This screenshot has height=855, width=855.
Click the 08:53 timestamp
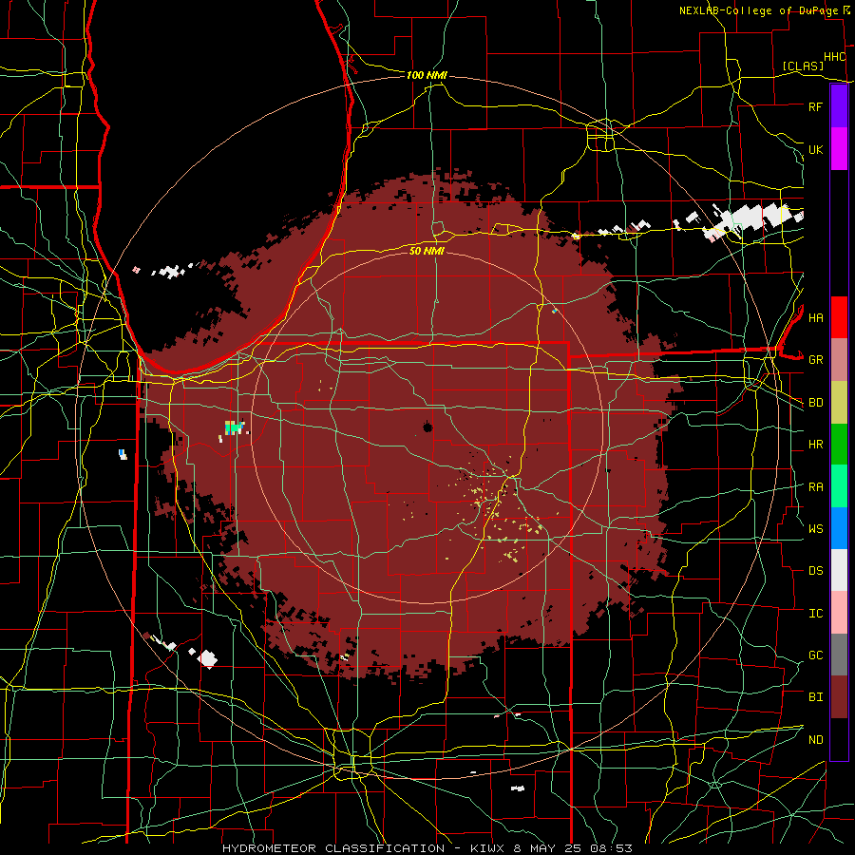[x=612, y=848]
